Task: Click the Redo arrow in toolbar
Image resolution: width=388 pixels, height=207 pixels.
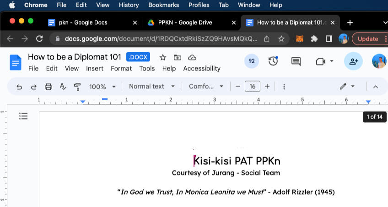Action: coord(33,87)
